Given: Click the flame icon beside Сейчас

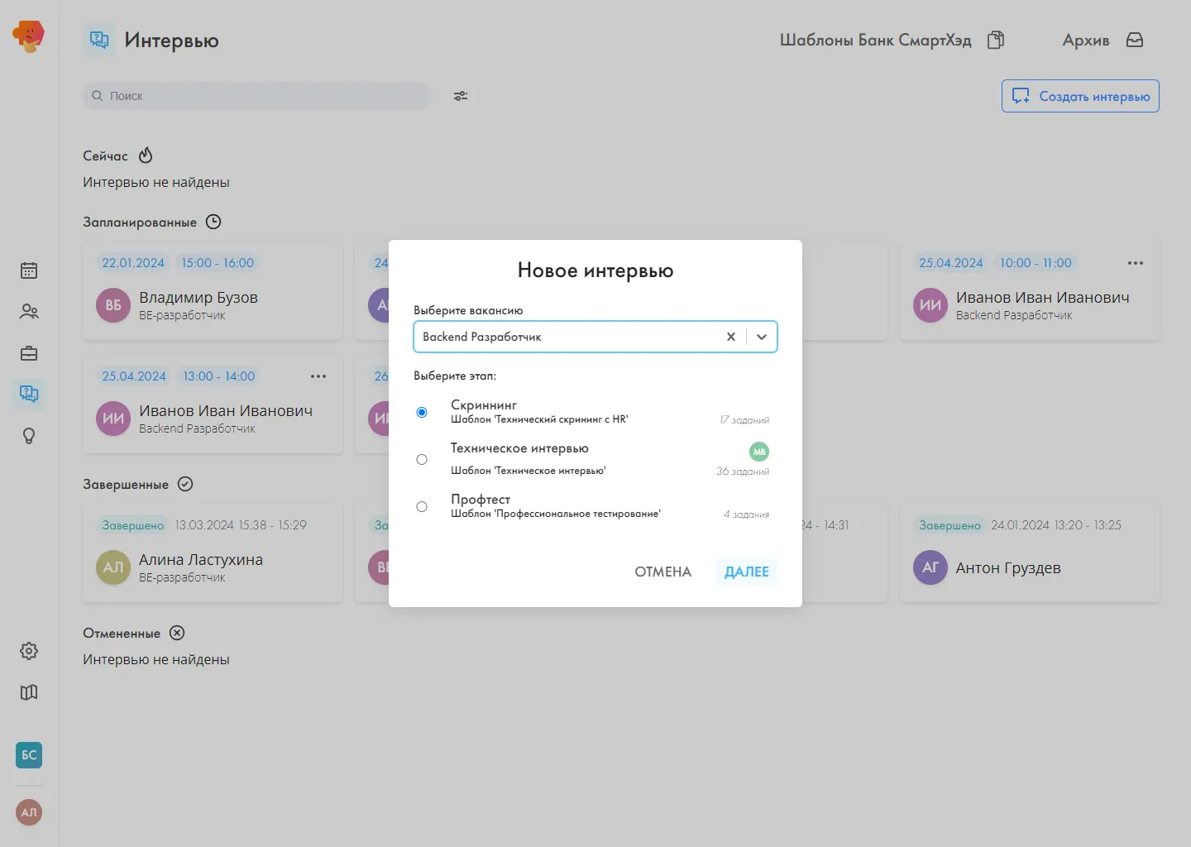Looking at the screenshot, I should point(146,156).
